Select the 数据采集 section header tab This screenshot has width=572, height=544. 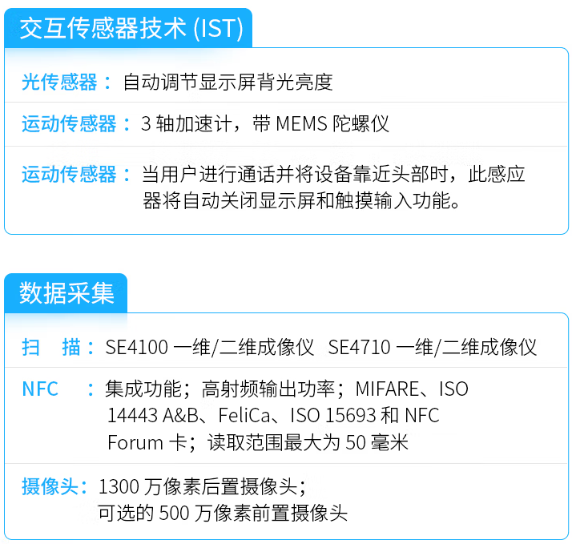pos(67,292)
